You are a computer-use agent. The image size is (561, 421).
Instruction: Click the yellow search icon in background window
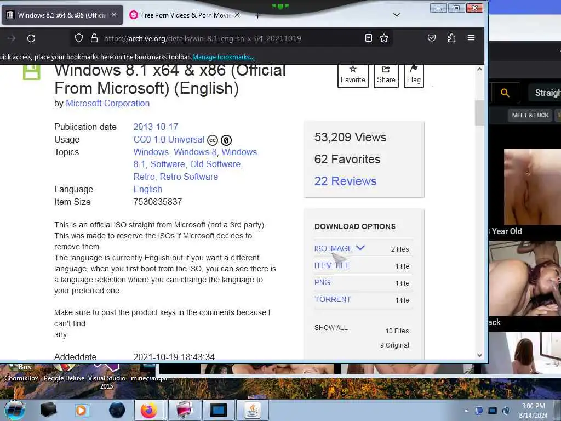[505, 93]
